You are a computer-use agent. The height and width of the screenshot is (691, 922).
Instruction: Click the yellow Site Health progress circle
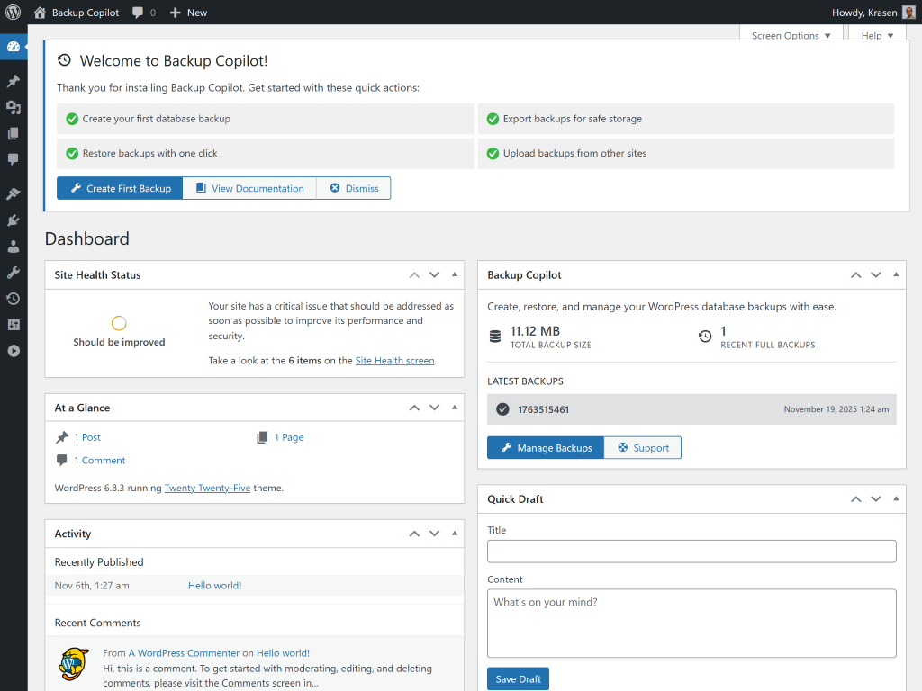pyautogui.click(x=118, y=322)
